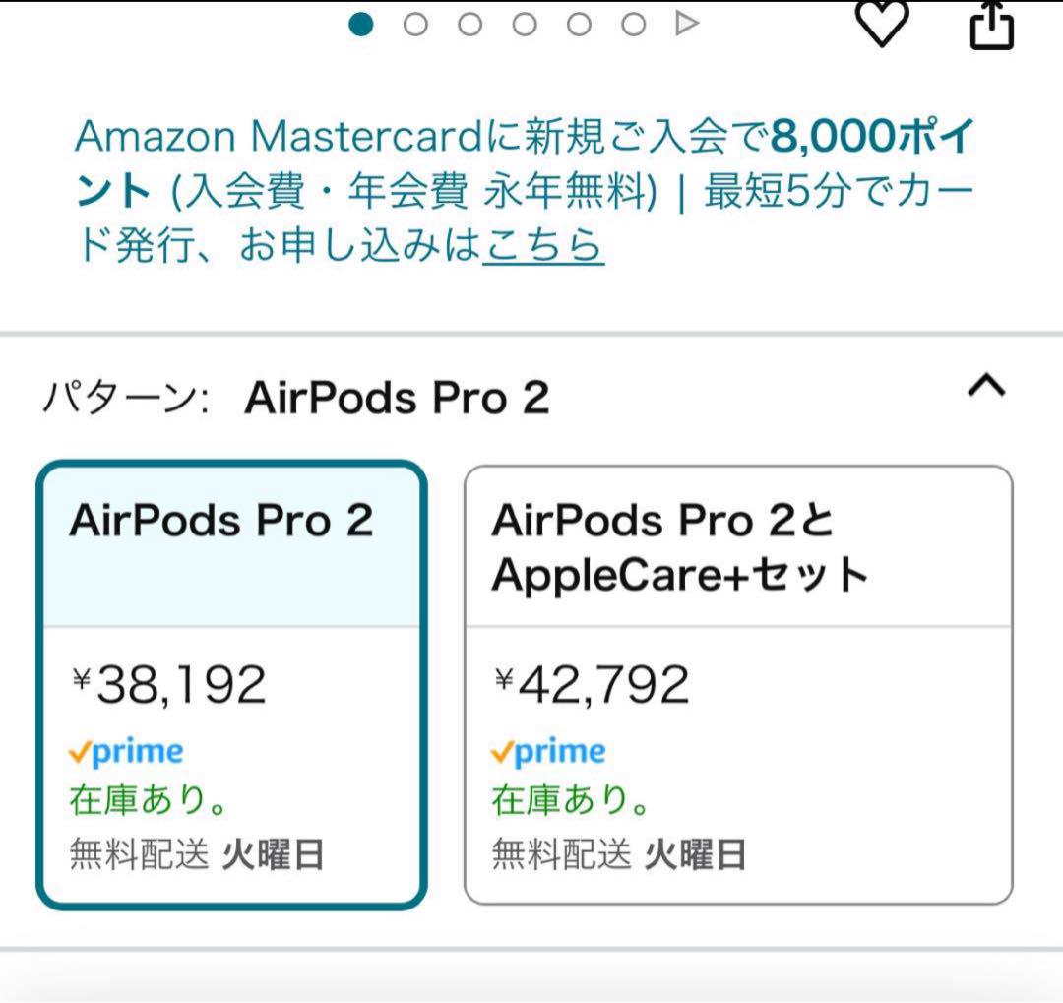Tap the パターン: AirPods Pro 2 header

295,397
